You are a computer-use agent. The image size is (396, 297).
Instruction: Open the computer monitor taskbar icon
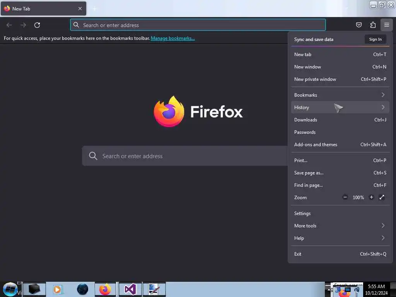pos(154,289)
